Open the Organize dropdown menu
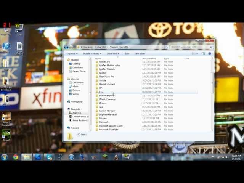 (72, 53)
